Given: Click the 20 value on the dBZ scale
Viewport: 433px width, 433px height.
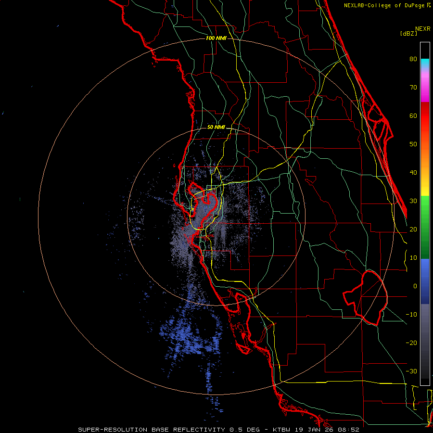Looking at the screenshot, I should pos(413,229).
